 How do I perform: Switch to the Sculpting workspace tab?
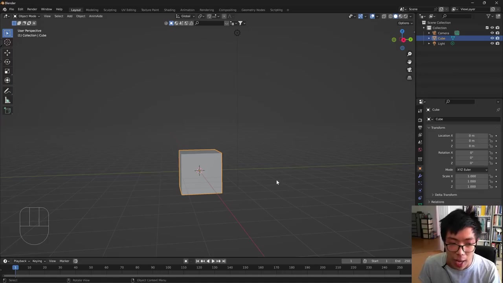pos(110,10)
